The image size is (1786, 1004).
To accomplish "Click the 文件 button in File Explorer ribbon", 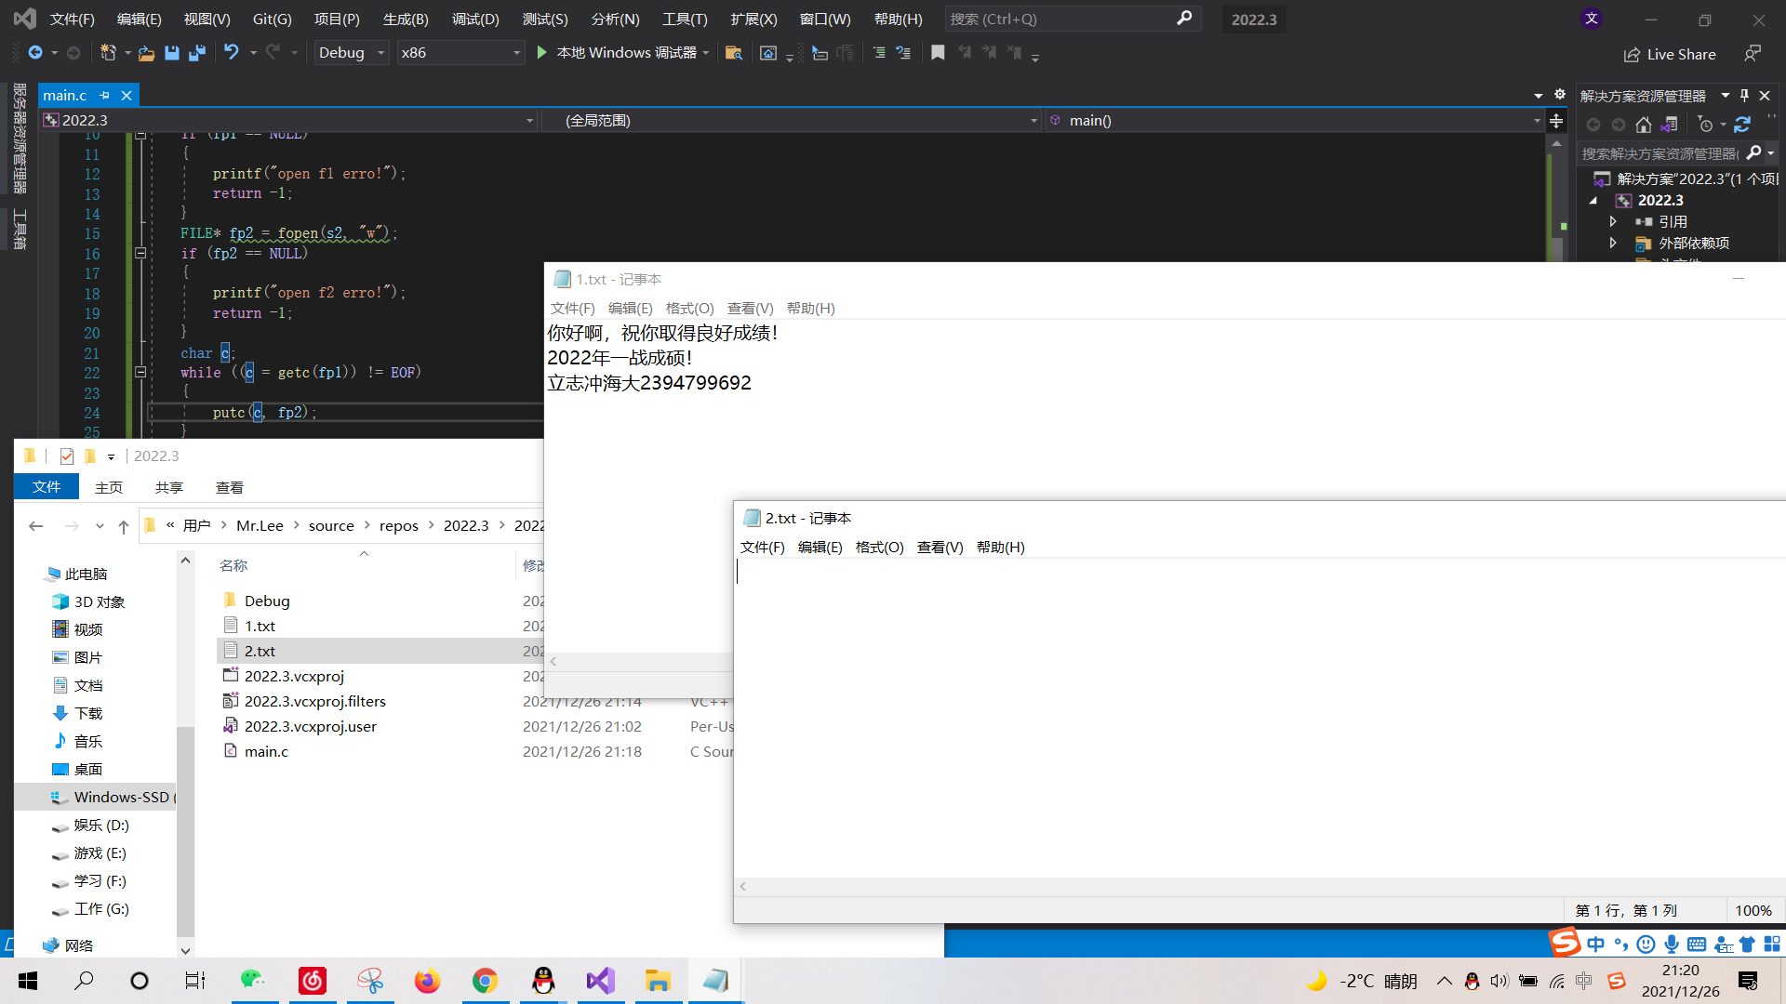I will point(47,486).
